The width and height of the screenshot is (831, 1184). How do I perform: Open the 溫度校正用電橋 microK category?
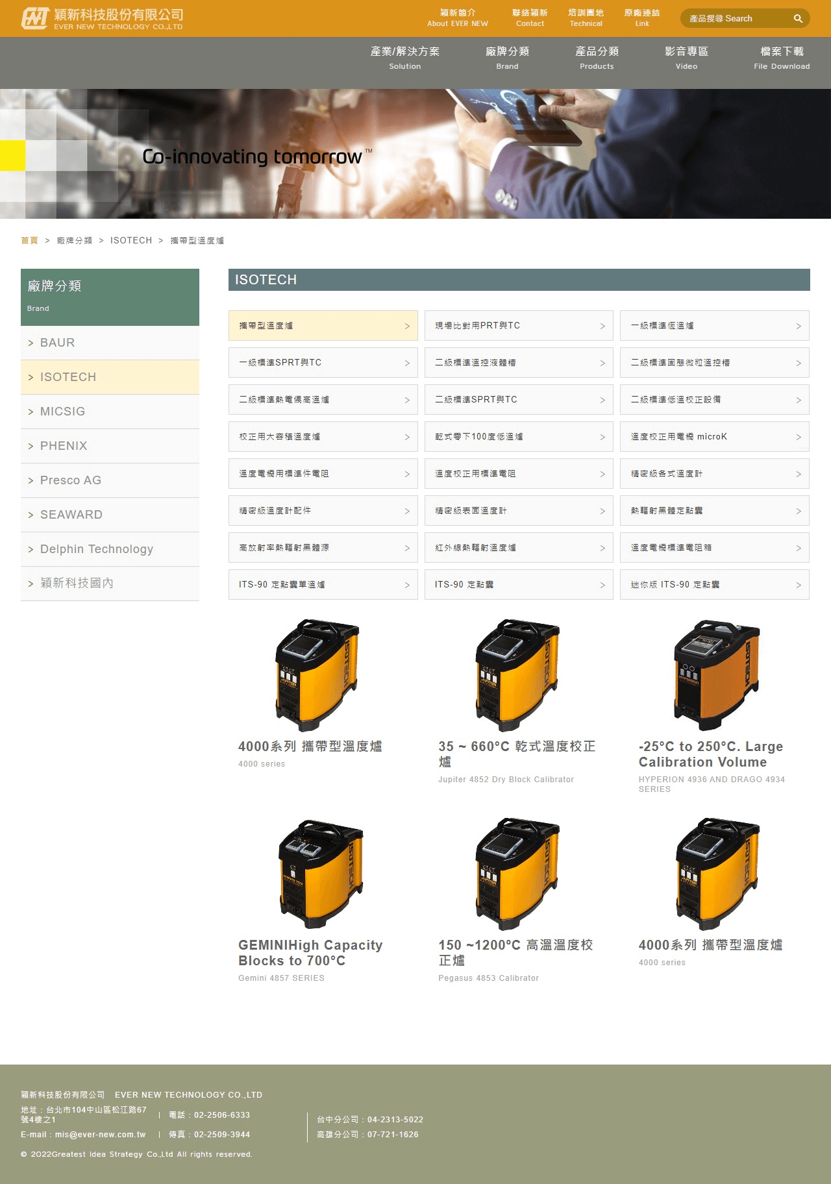point(715,437)
